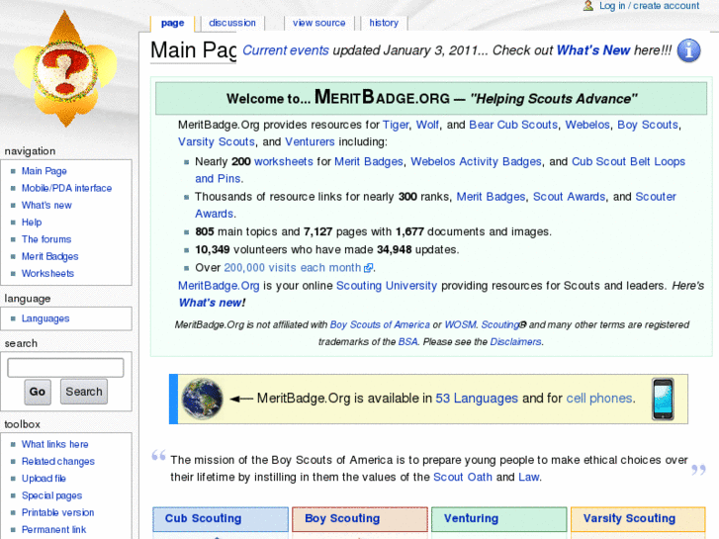Switch to the discussion tab
Image resolution: width=719 pixels, height=539 pixels.
232,23
